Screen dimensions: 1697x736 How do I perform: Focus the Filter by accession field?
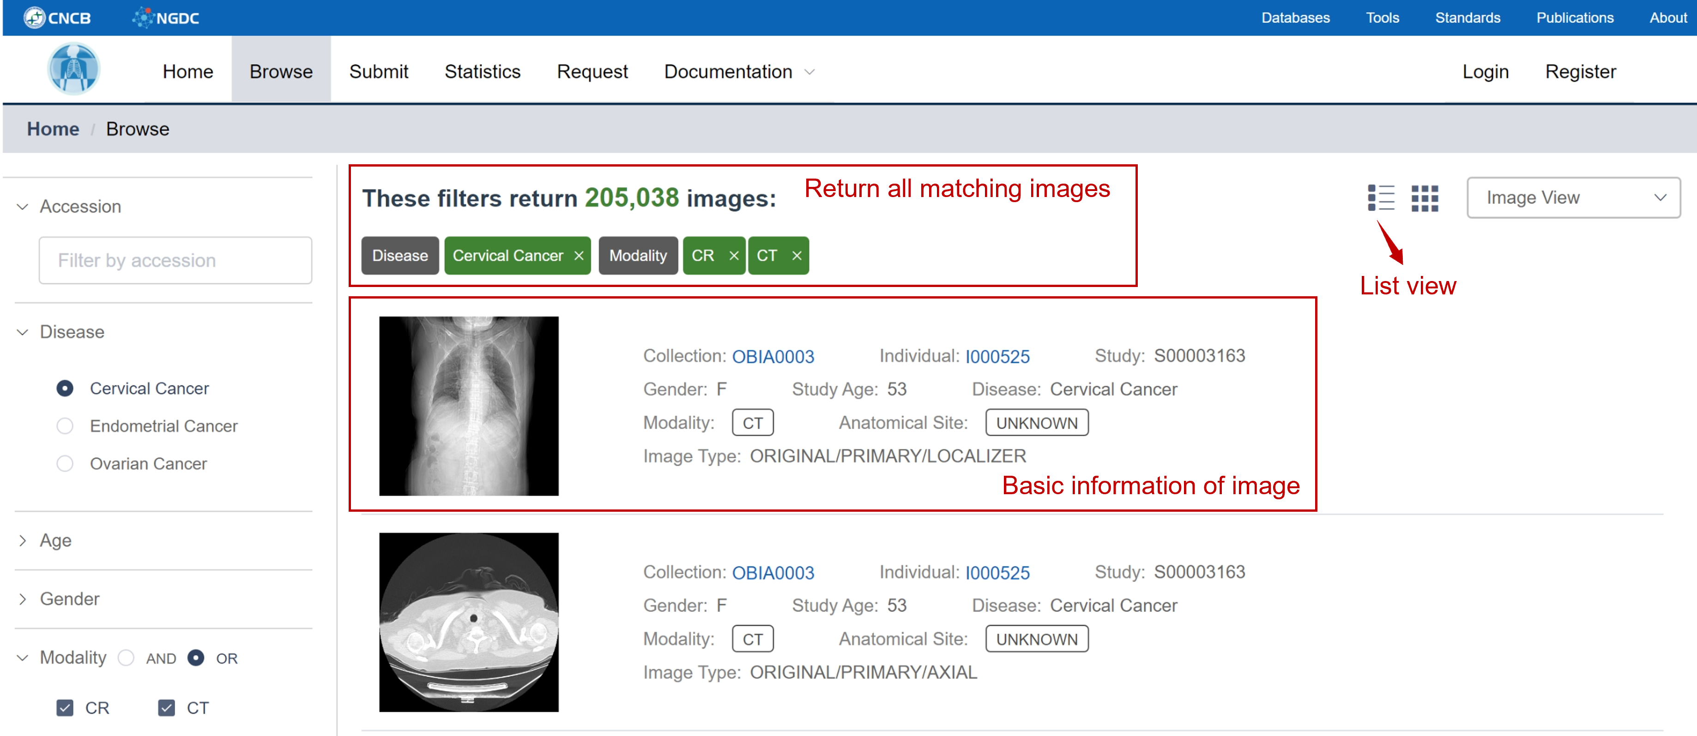click(x=175, y=260)
